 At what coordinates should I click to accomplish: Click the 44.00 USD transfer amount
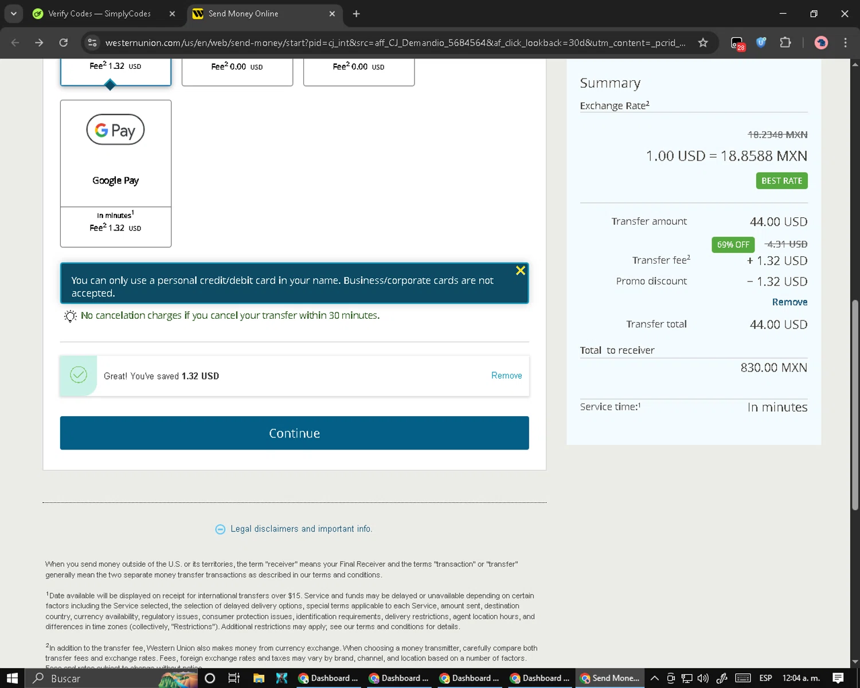(779, 222)
